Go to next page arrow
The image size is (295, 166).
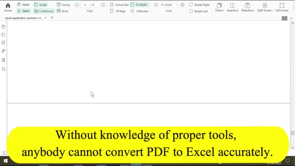(x=103, y=5)
